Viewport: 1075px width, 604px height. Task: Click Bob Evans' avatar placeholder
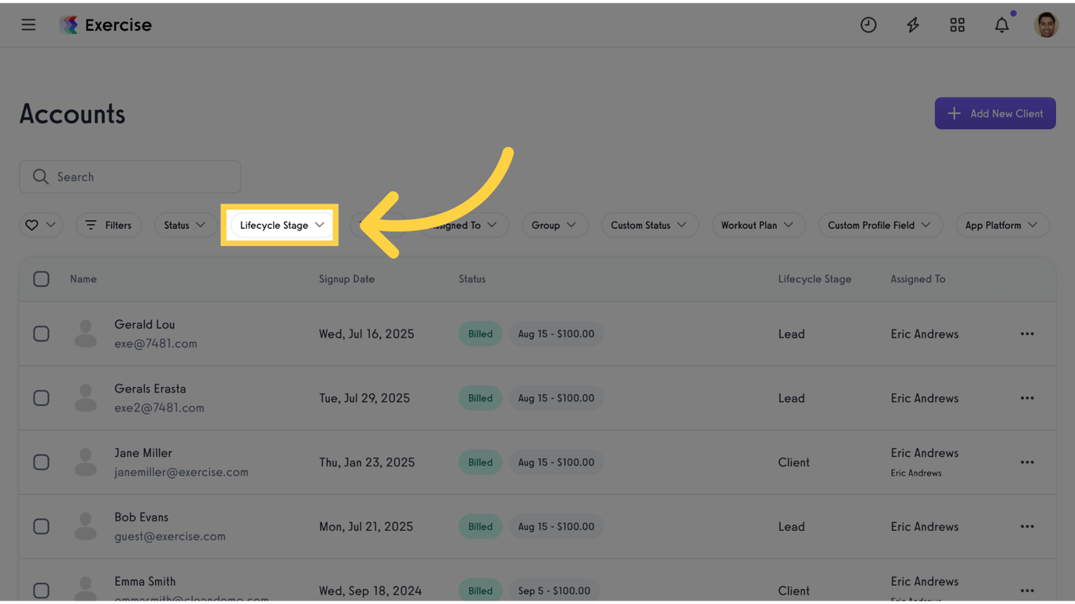[x=86, y=527]
